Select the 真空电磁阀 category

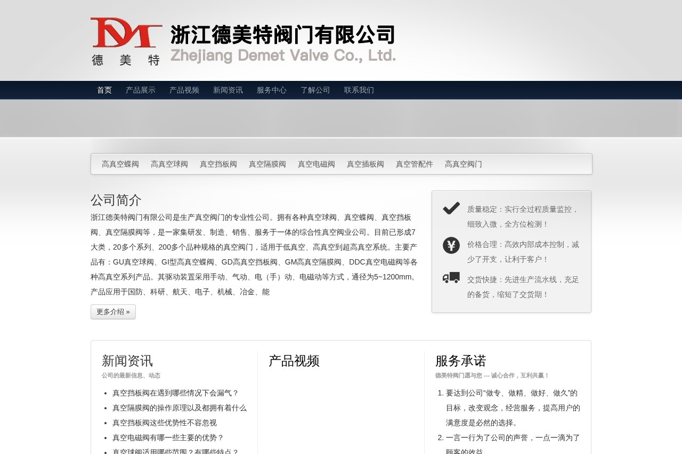point(316,164)
